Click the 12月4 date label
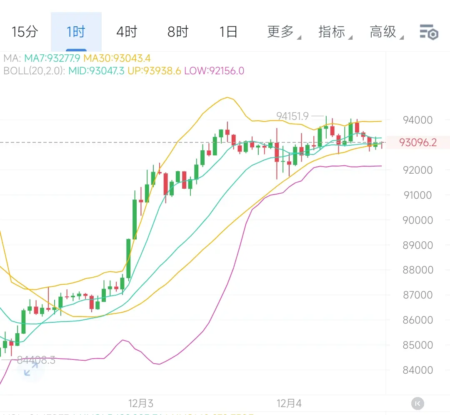Viewport: 450px width, 415px height. [x=289, y=403]
